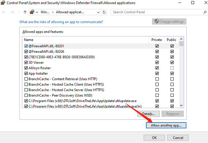Check BranchCache - Hosted Cache Client name box
The width and height of the screenshot is (208, 143).
[26, 84]
